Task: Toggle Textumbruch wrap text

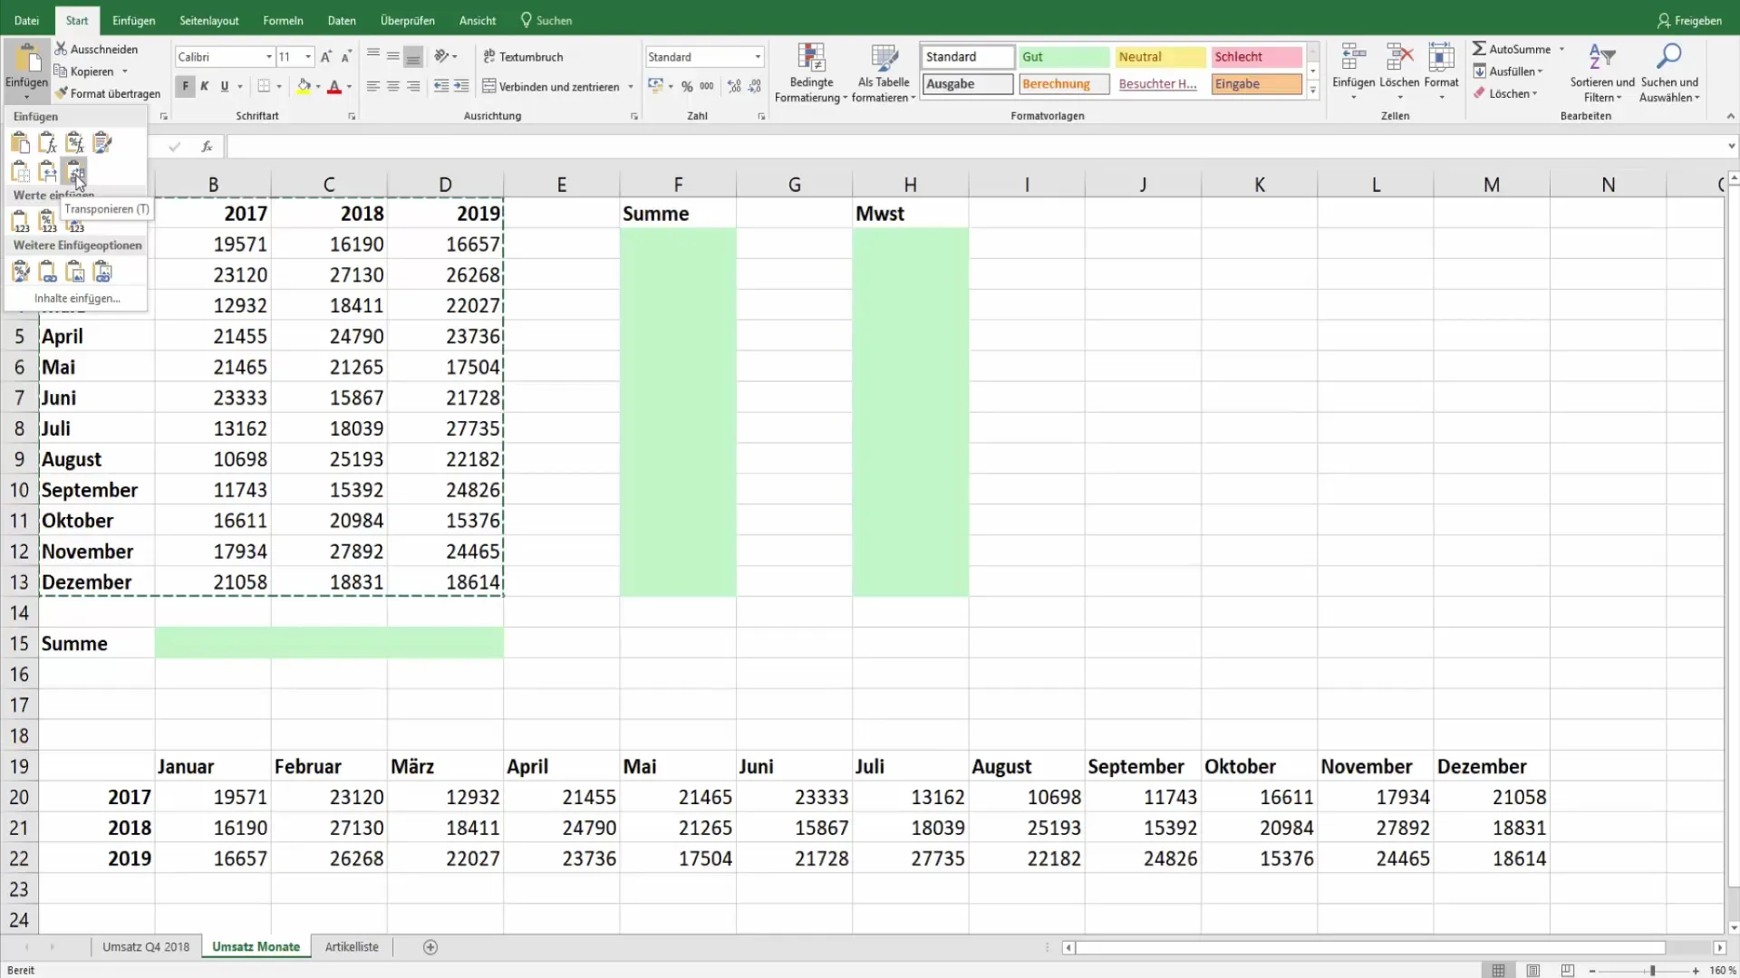Action: (x=523, y=56)
